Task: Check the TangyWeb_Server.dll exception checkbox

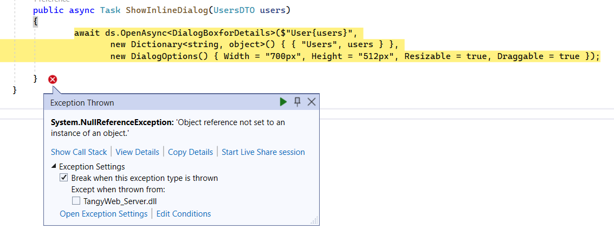Action: (76, 201)
